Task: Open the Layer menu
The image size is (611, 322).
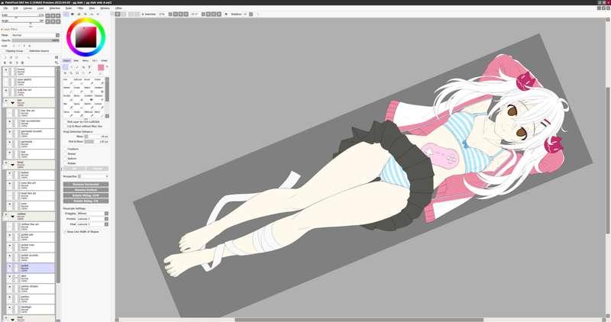Action: (40, 8)
